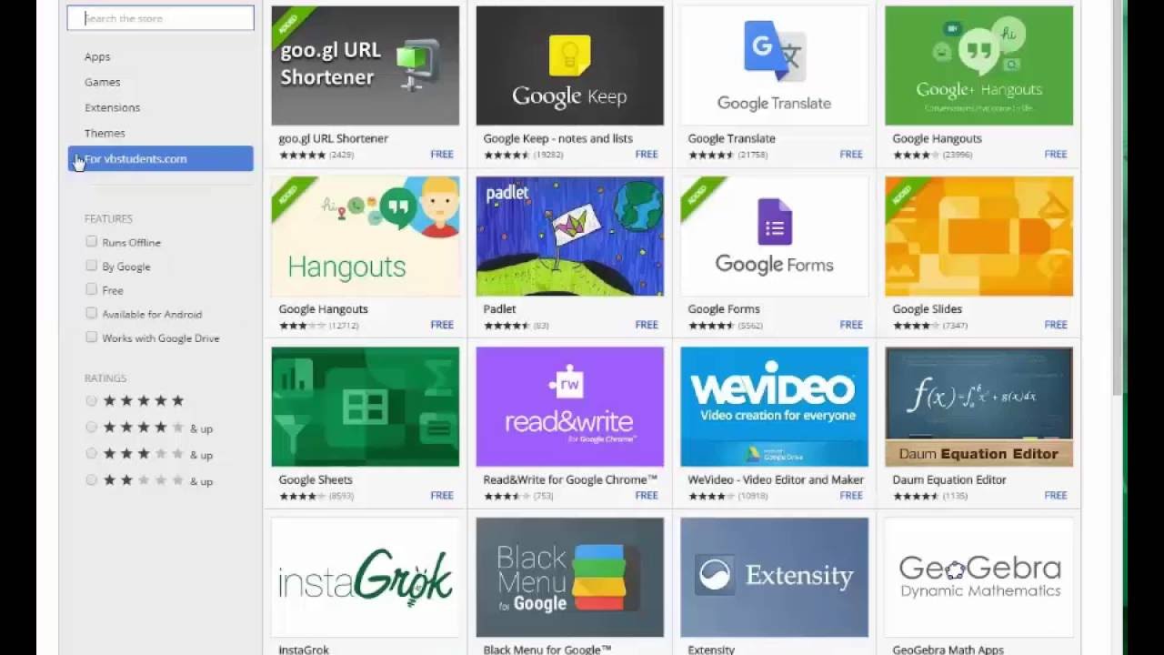Go to the Themes category
Image resolution: width=1164 pixels, height=655 pixels.
(x=105, y=133)
